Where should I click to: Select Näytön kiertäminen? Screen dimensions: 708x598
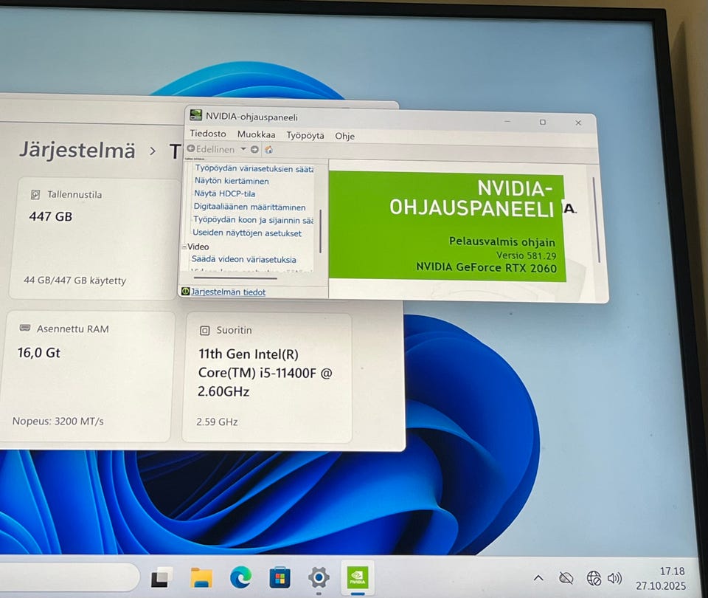(232, 181)
